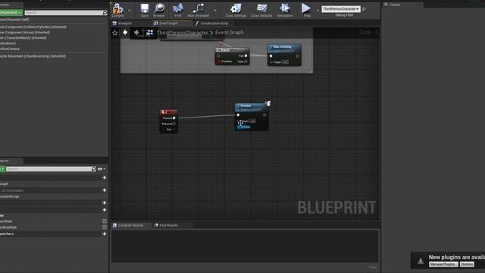Select the FollowCamera component
Viewport: 485px width, 273px height.
(x=10, y=49)
